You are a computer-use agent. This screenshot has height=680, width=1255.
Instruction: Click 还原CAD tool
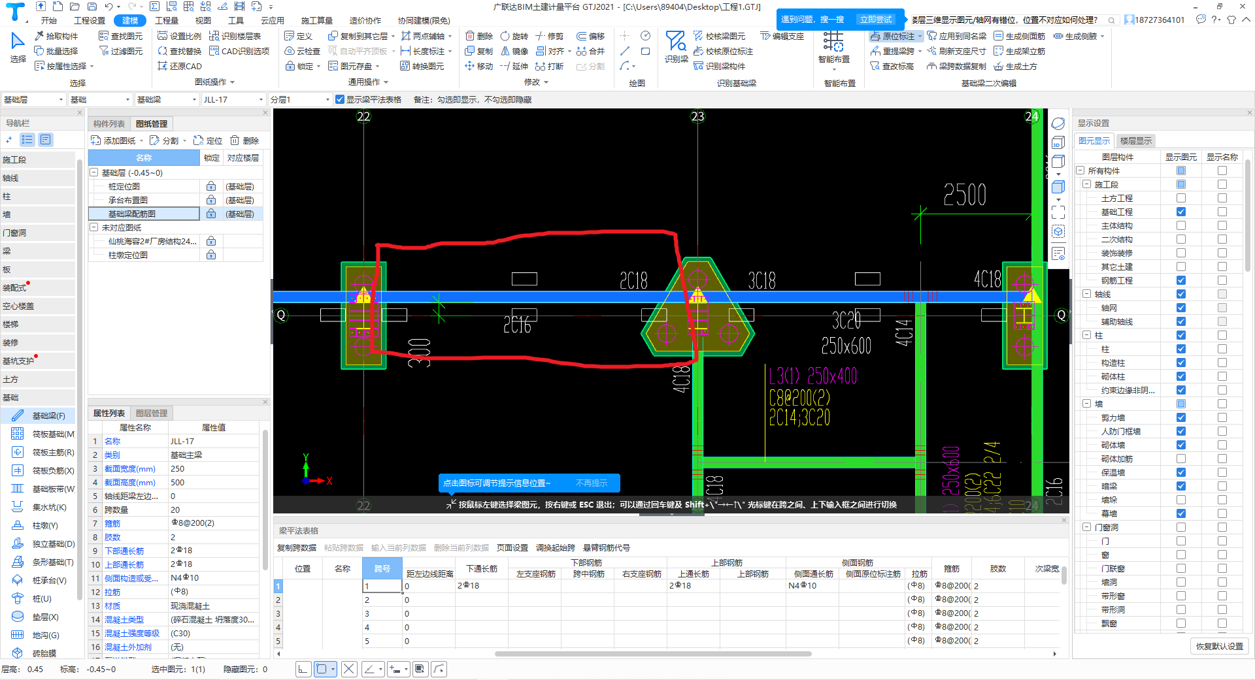click(180, 66)
